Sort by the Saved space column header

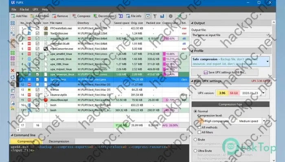[122, 23]
